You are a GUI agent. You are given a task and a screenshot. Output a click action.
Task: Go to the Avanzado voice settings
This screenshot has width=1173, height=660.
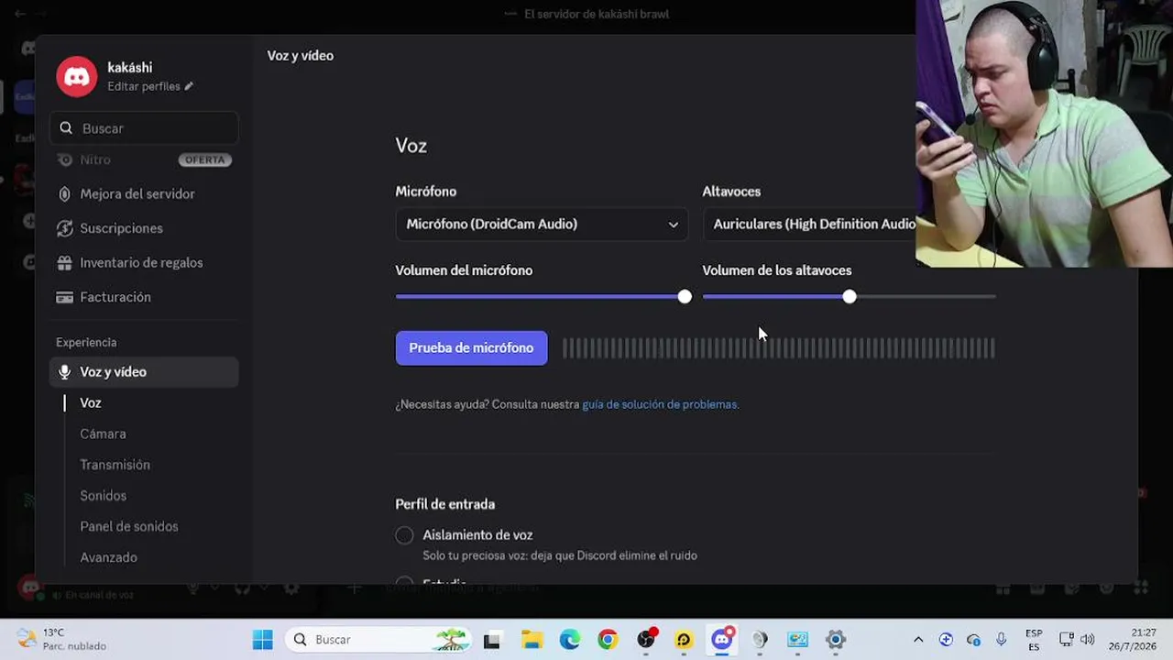pyautogui.click(x=108, y=557)
